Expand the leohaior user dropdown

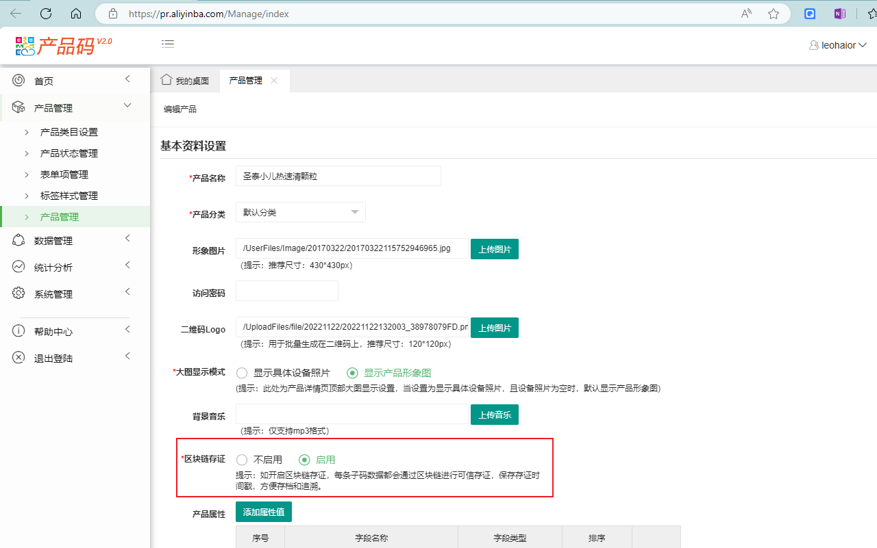(837, 44)
